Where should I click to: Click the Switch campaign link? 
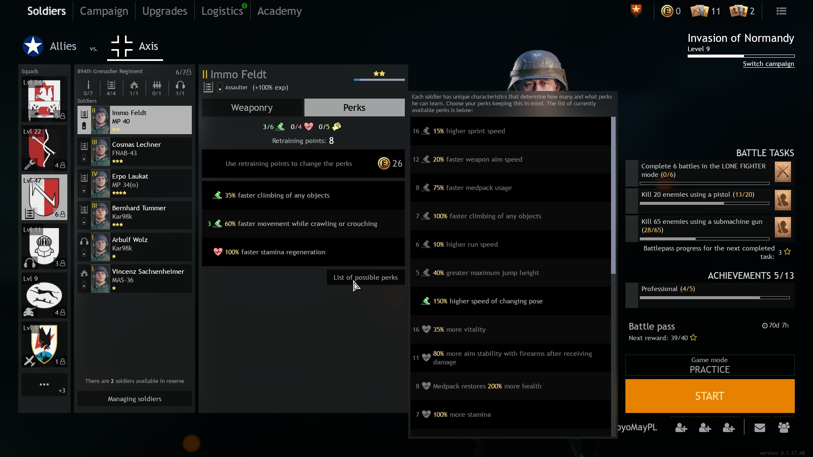pos(768,64)
